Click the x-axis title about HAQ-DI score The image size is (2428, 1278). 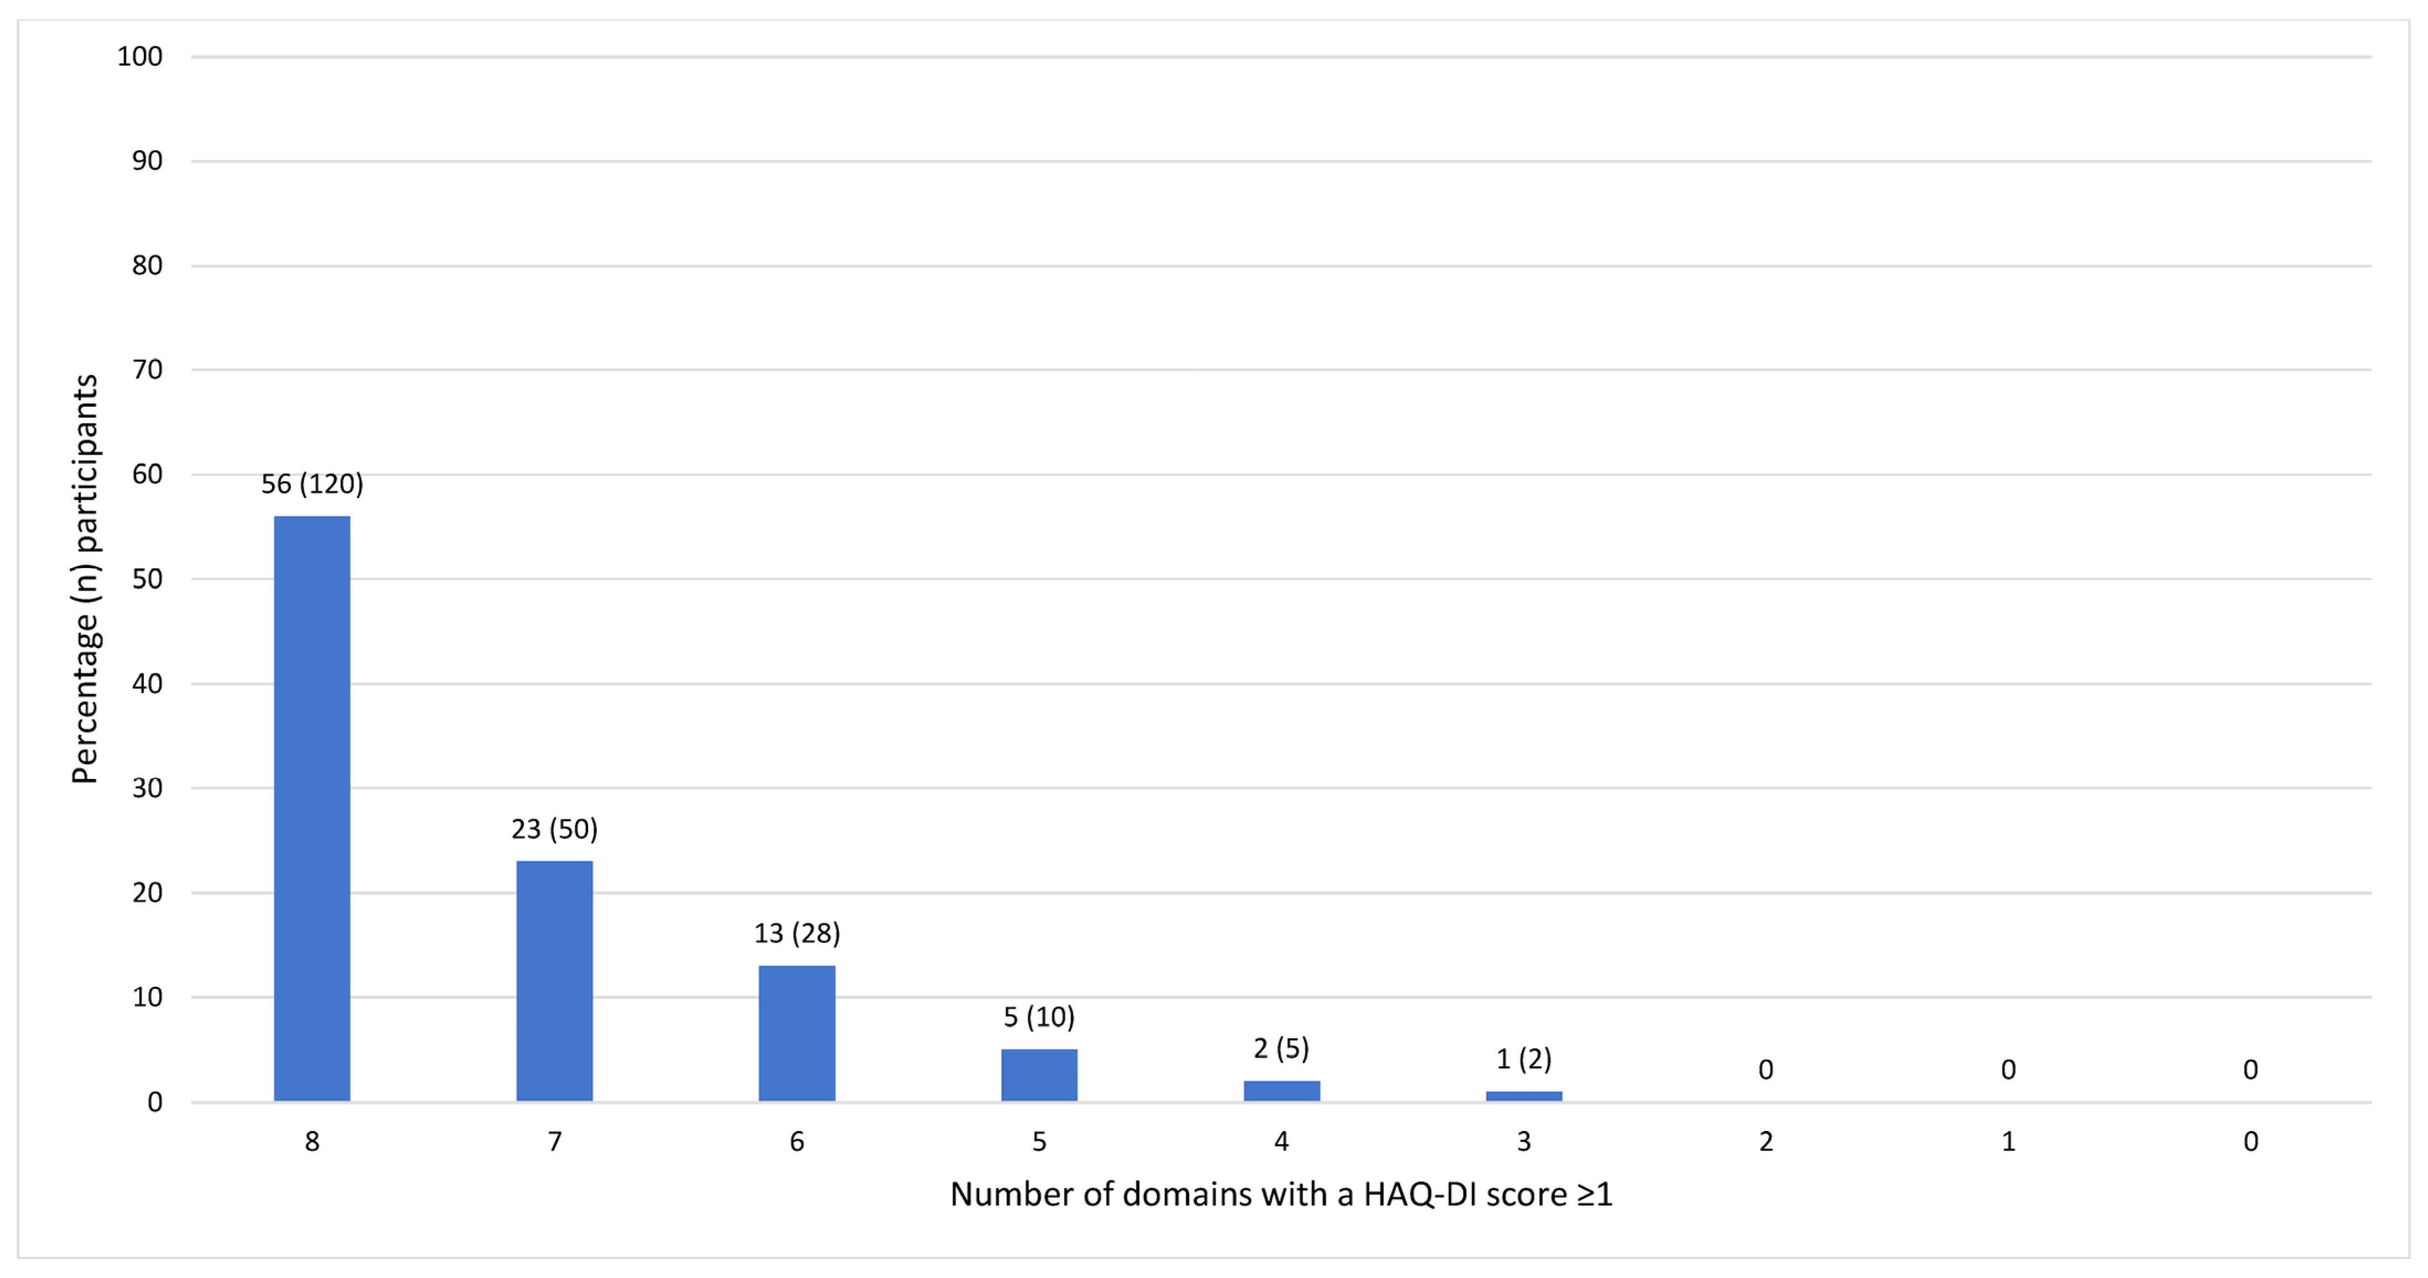tap(1281, 1195)
